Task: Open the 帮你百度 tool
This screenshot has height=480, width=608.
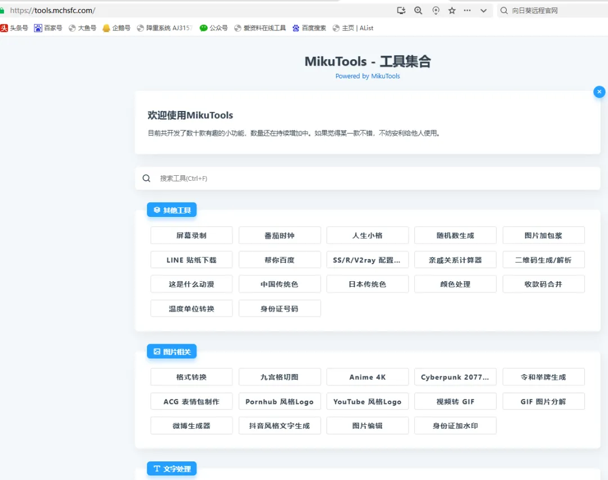Action: [x=280, y=260]
